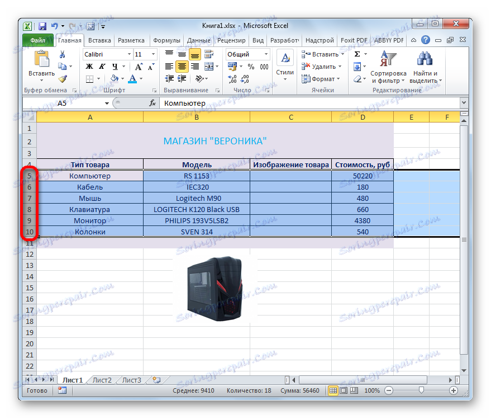491x419 pixels.
Task: Click the Select All corner button
Action: (x=30, y=117)
